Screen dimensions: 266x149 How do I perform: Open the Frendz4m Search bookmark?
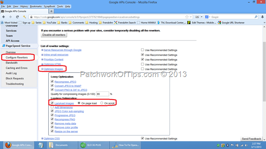(125, 23)
